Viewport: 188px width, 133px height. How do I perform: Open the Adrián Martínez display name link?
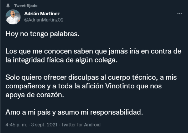(x=42, y=14)
